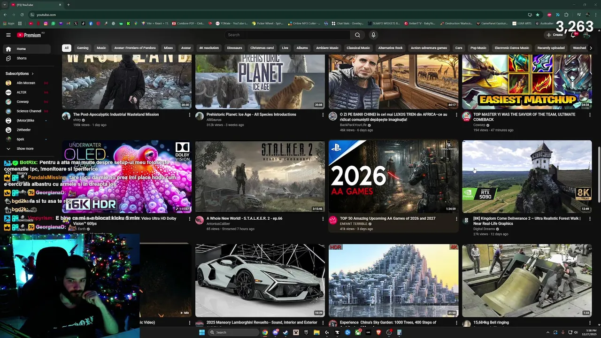Expand the Subscriptions section arrow

coord(33,74)
